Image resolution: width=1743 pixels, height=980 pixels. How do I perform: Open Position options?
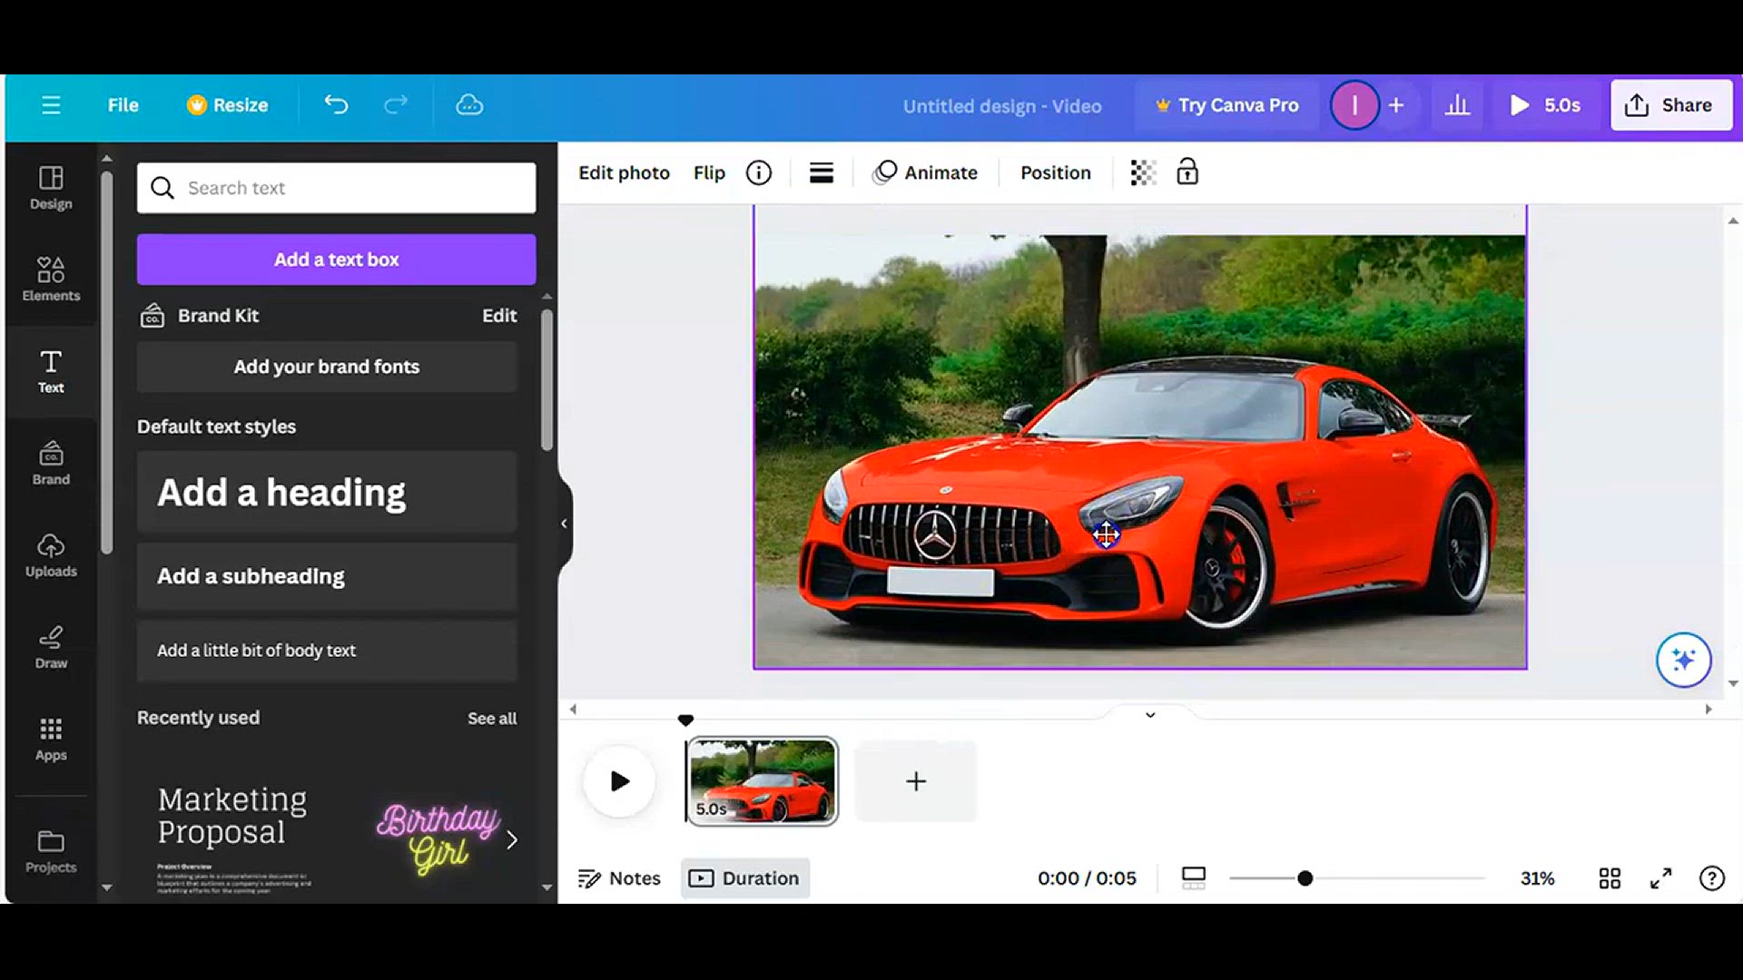click(1055, 172)
